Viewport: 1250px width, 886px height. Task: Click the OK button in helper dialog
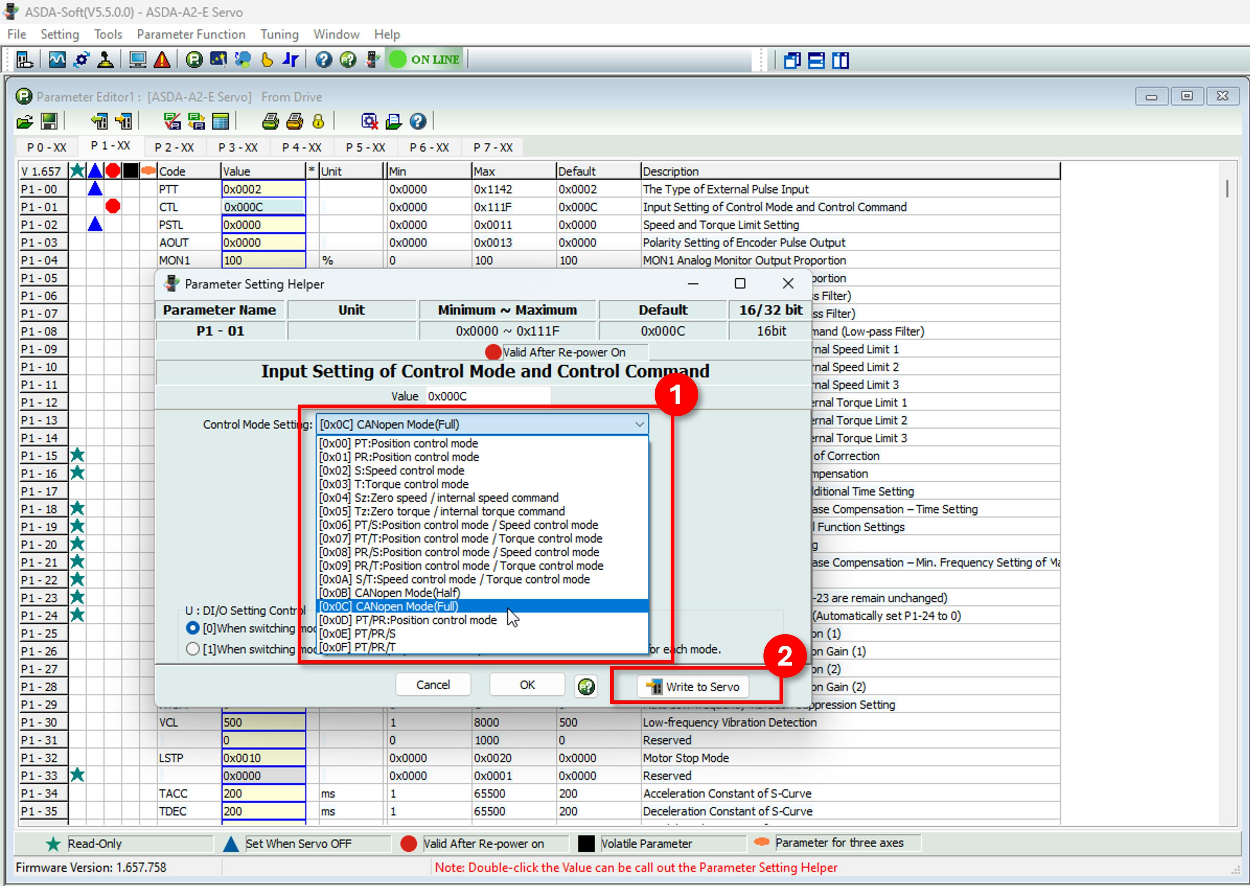tap(527, 685)
